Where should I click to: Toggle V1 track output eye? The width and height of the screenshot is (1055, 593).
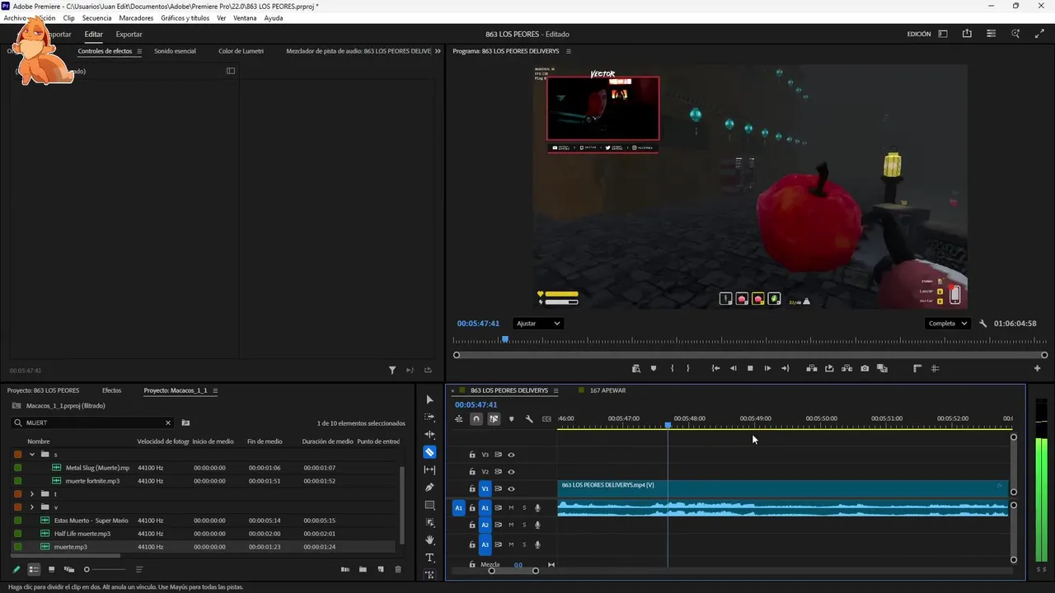(x=511, y=489)
